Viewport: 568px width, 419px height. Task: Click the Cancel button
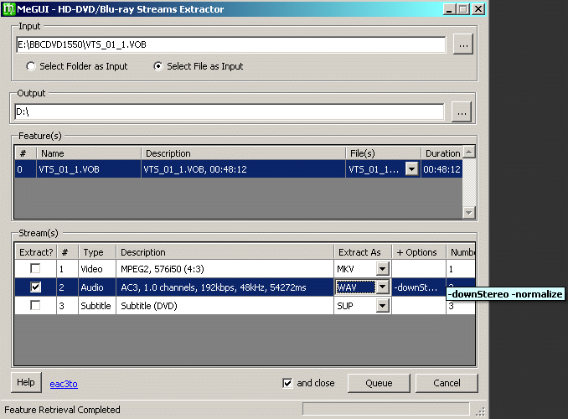tap(447, 383)
